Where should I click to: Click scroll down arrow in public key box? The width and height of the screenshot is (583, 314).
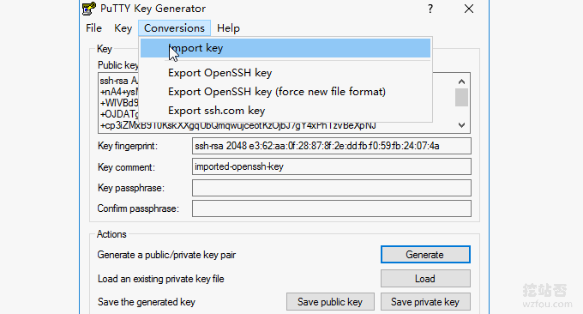[462, 125]
